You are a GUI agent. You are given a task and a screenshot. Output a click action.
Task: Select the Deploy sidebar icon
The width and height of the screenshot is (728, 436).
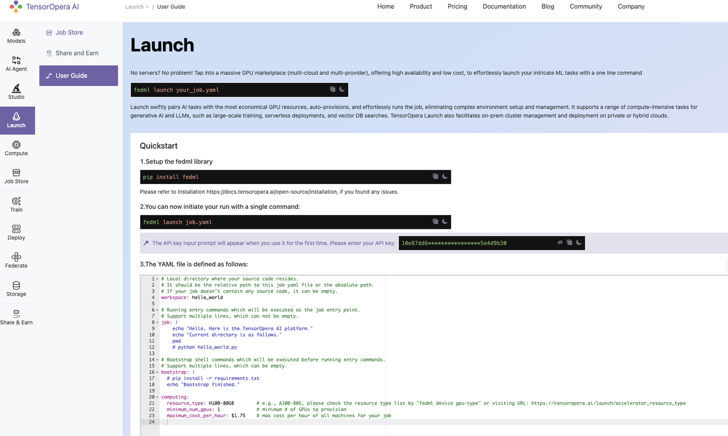[x=16, y=232]
